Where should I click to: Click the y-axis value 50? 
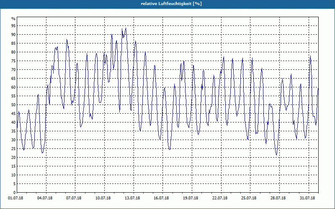point(13,105)
